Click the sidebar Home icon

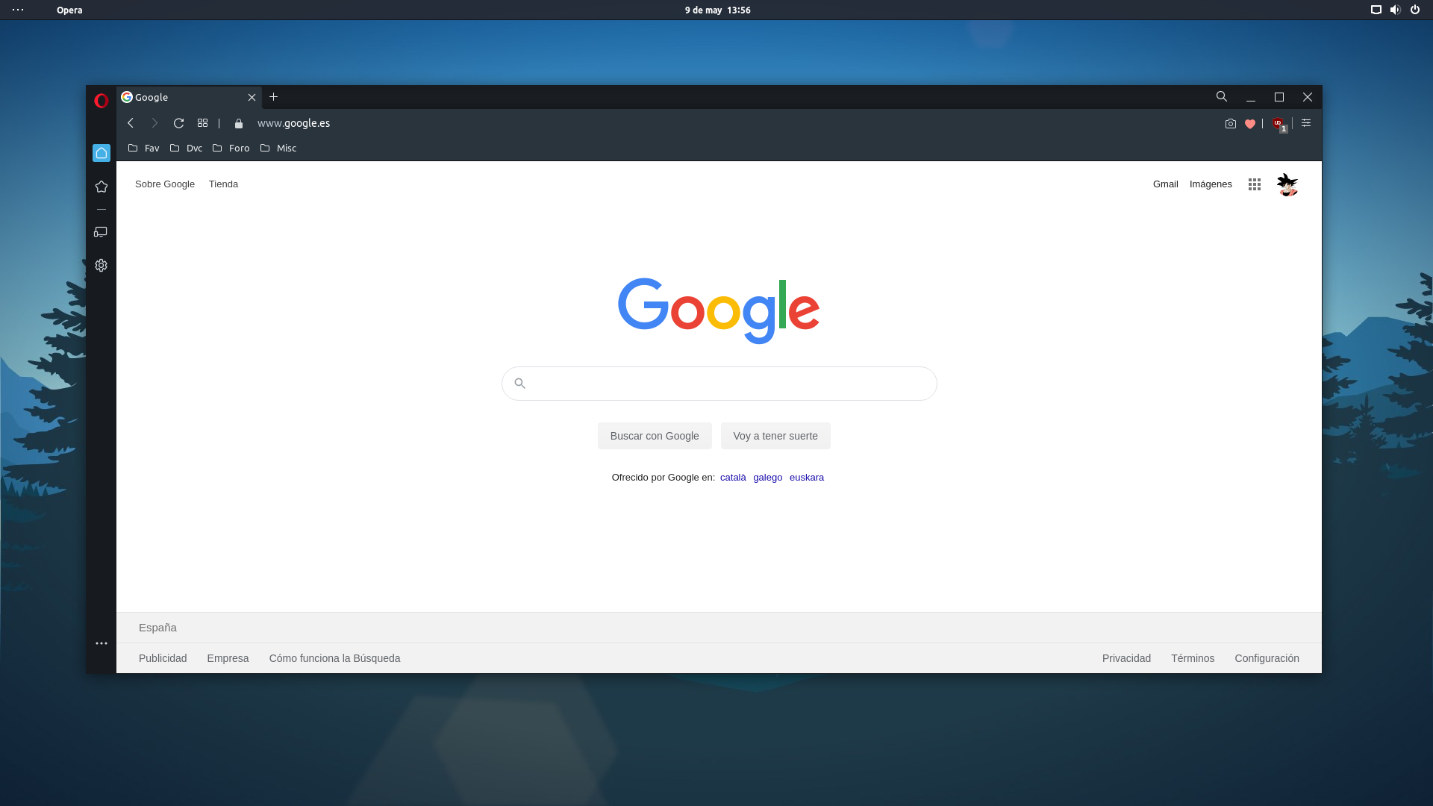(x=102, y=153)
